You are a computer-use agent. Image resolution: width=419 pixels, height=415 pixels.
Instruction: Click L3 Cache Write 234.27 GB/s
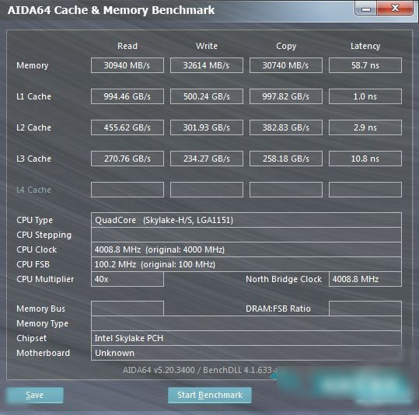(x=207, y=159)
